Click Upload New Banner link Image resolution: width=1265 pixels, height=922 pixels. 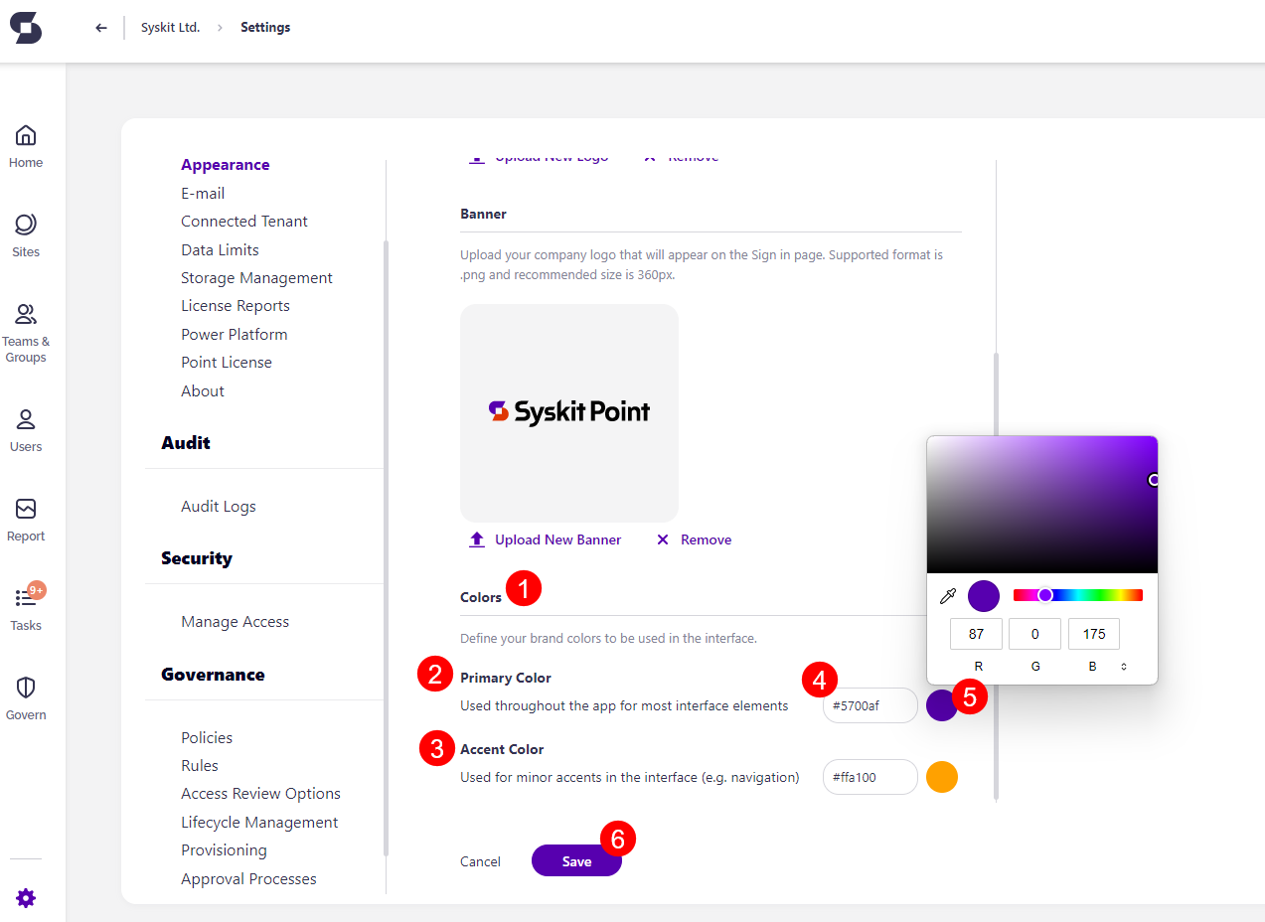[x=557, y=539]
